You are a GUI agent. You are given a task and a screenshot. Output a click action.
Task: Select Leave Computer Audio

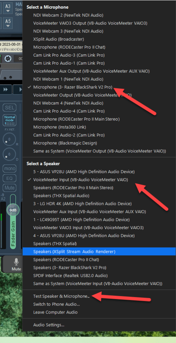pos(55,312)
